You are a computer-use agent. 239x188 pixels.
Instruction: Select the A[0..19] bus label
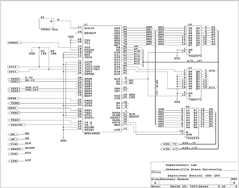pyautogui.click(x=195, y=61)
